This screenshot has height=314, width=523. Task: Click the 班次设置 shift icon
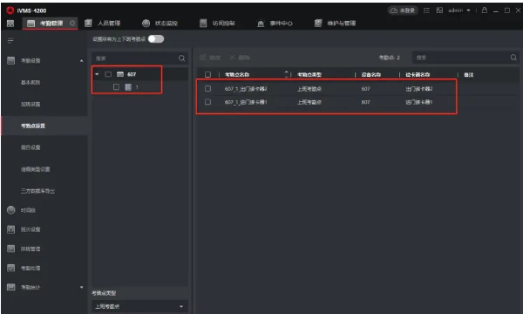pyautogui.click(x=11, y=229)
